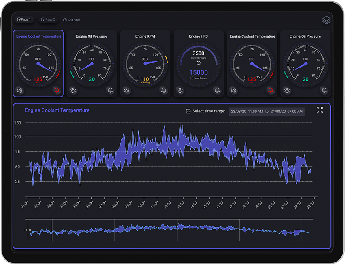Click bell on Engine Oil Pressure card beside Engine RPM
The width and height of the screenshot is (345, 264).
click(x=110, y=90)
